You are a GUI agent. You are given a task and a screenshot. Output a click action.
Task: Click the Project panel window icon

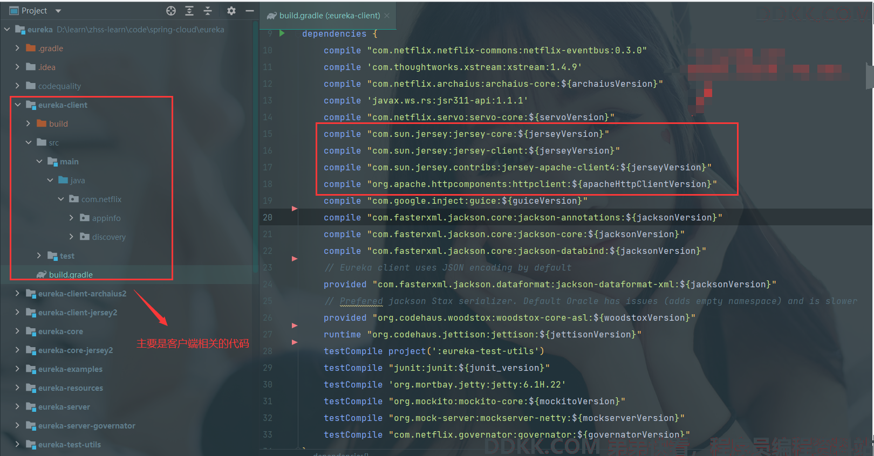click(x=14, y=11)
